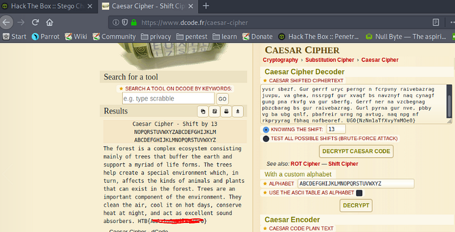Switch to Caesar Cipher tab
The width and height of the screenshot is (455, 232).
point(148,6)
